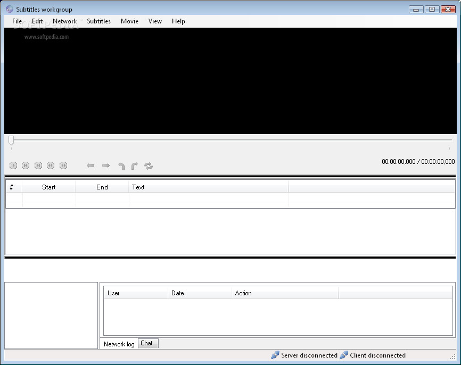Click the Date column header
The height and width of the screenshot is (365, 461).
[200, 293]
